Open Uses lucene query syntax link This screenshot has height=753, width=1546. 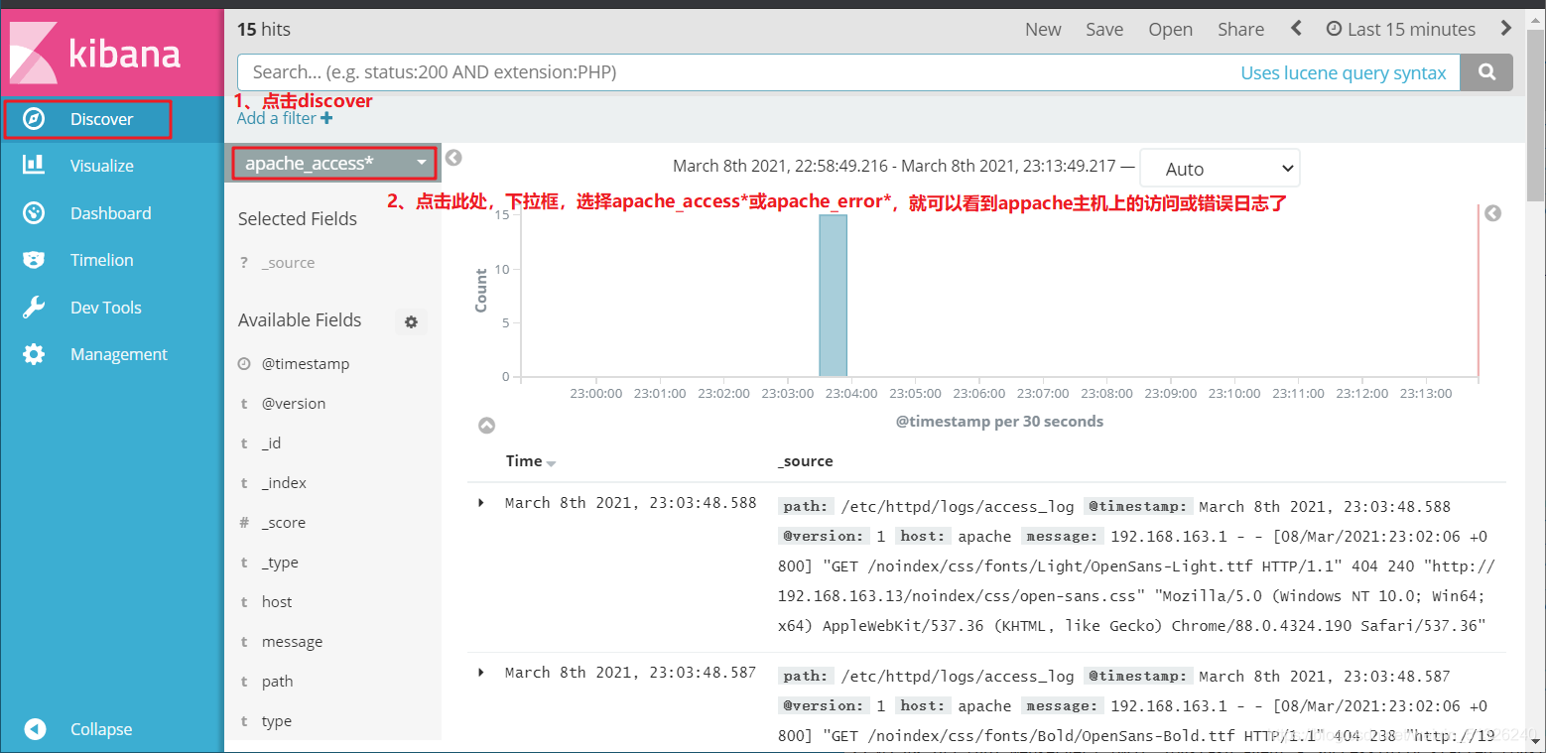click(x=1344, y=72)
